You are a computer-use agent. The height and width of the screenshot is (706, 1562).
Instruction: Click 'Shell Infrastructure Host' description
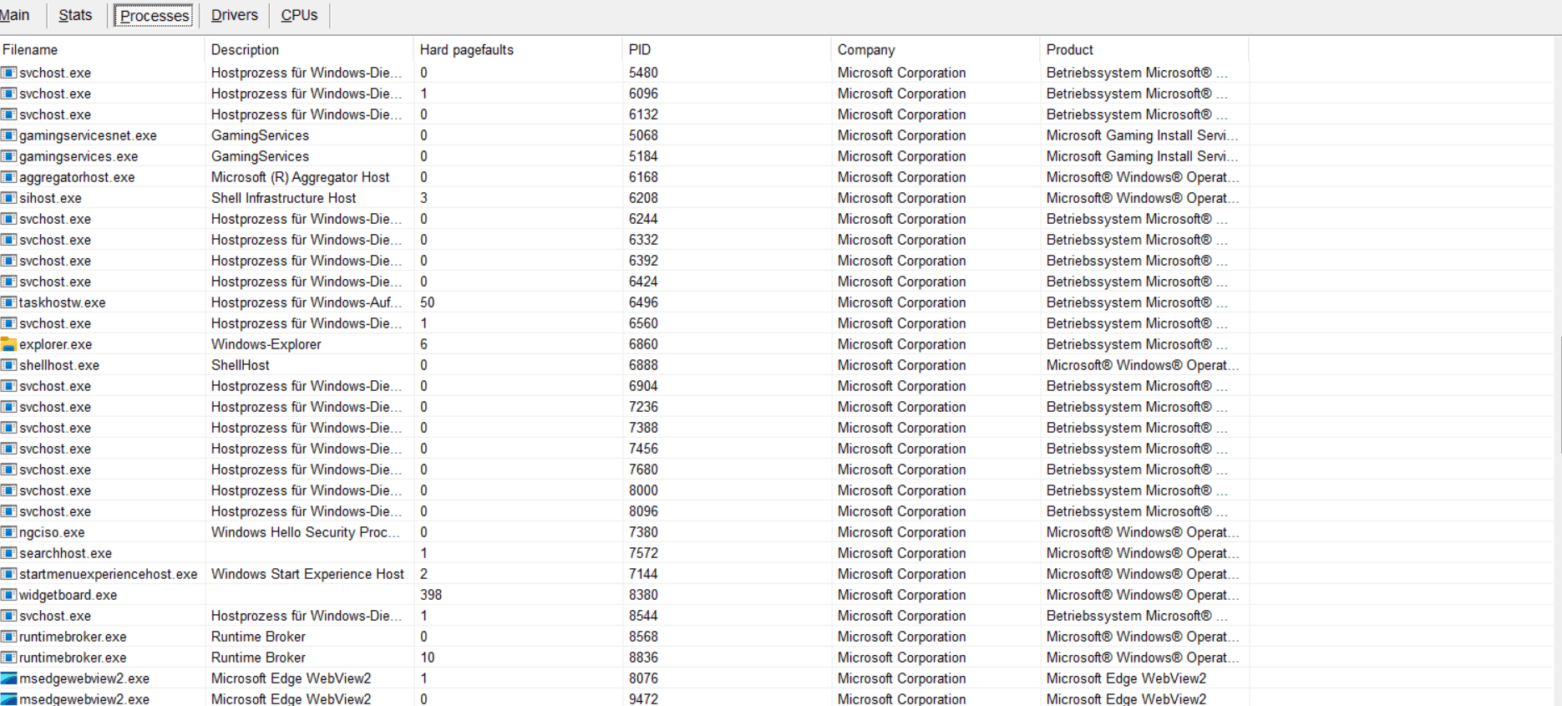(284, 198)
